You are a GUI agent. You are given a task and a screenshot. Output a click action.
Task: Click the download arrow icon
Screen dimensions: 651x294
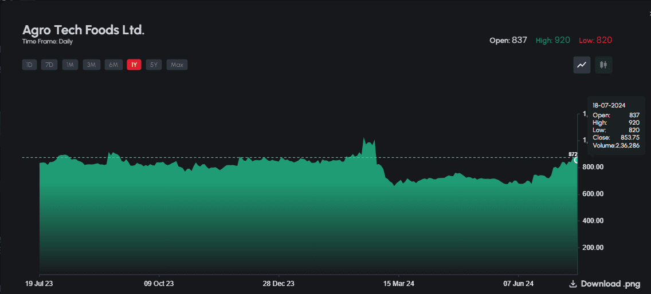click(x=572, y=284)
